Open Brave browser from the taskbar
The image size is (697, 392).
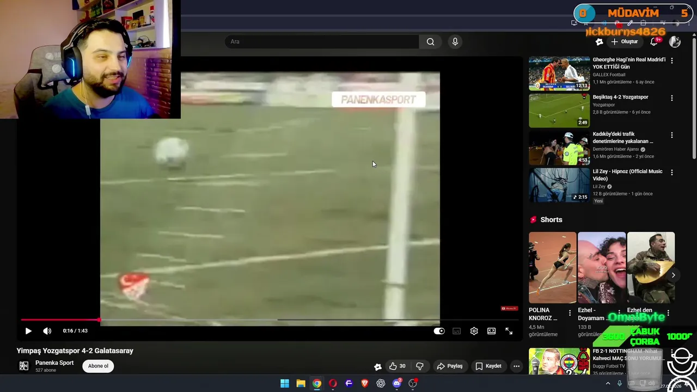pos(365,383)
